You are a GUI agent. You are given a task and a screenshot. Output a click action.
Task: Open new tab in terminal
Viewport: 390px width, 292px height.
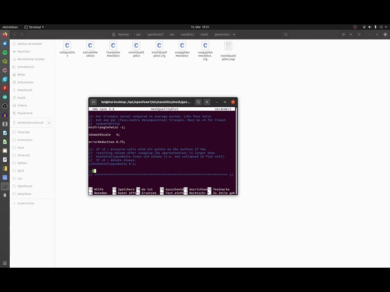pyautogui.click(x=93, y=102)
